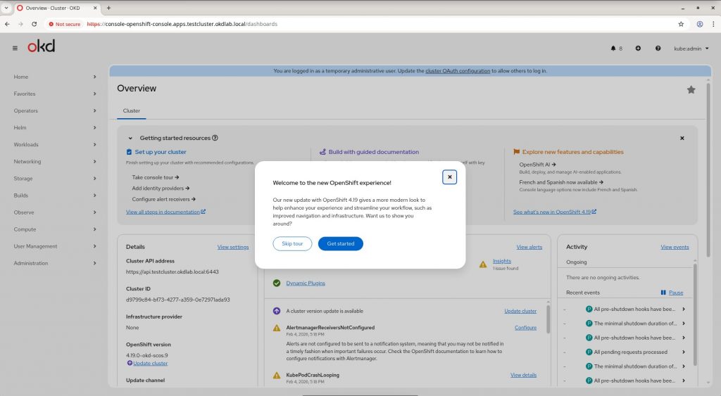Select the Cluster tab

tap(132, 111)
